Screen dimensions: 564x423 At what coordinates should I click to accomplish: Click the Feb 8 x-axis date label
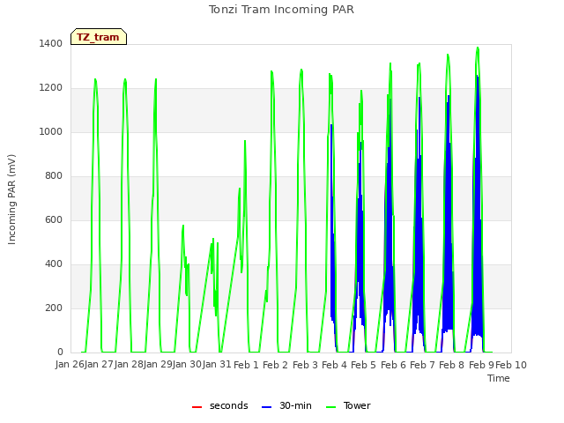(x=452, y=365)
